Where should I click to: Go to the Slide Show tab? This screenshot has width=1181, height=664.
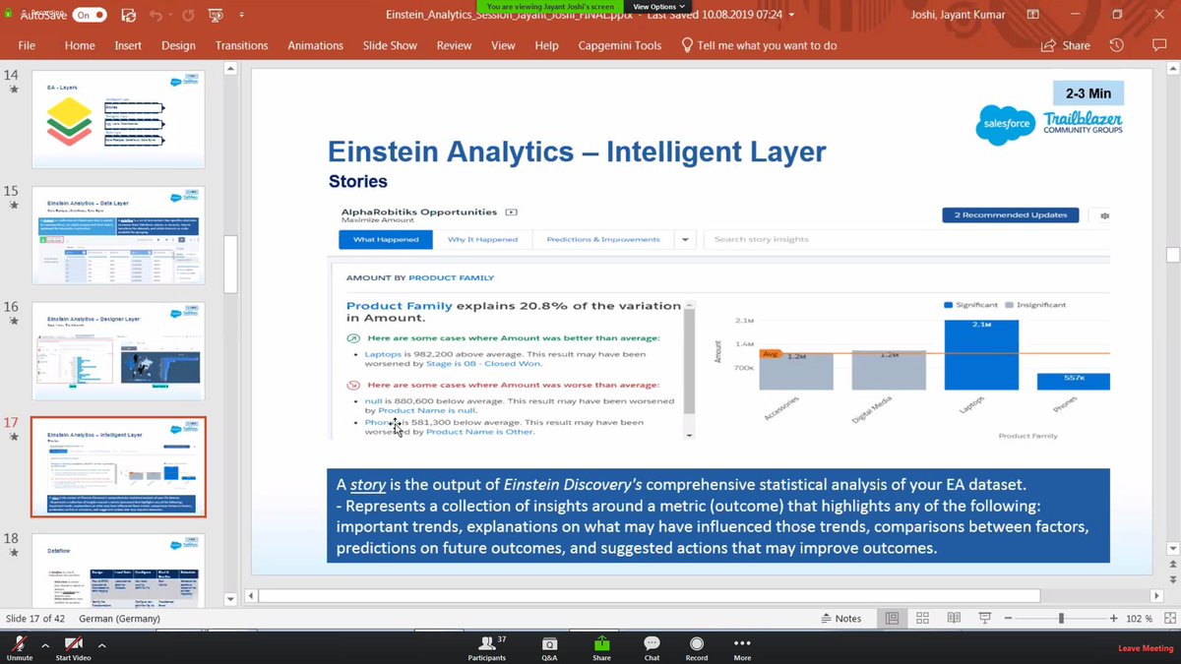tap(390, 45)
